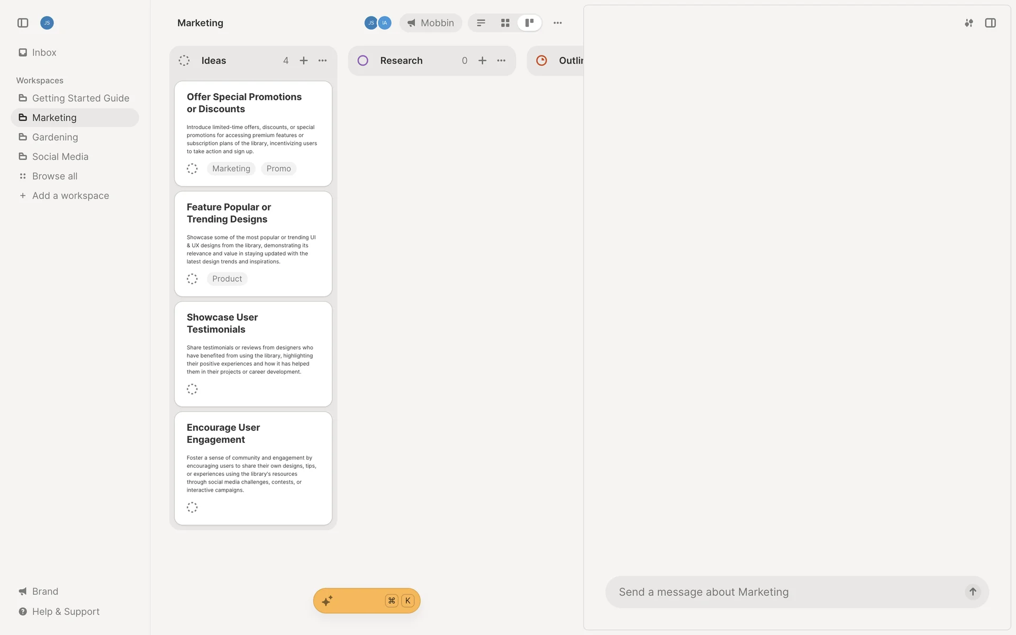The image size is (1016, 635).
Task: Switch to list view layout
Action: click(481, 23)
